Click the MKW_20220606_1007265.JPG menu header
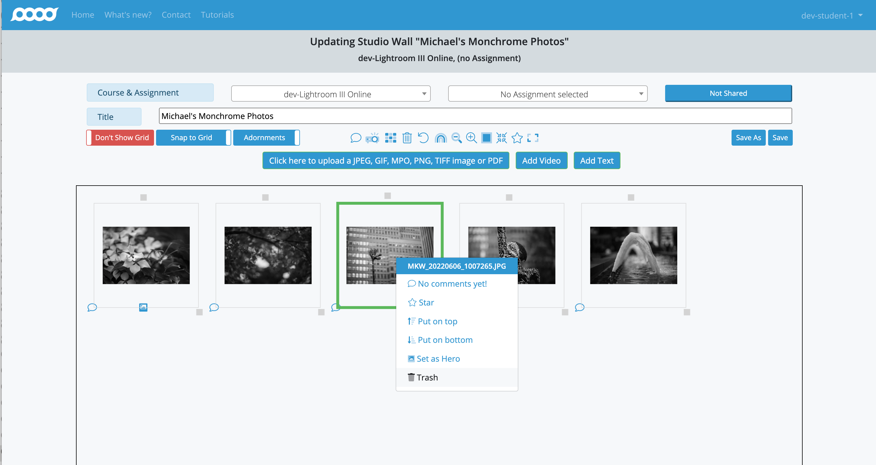876x465 pixels. click(x=457, y=266)
